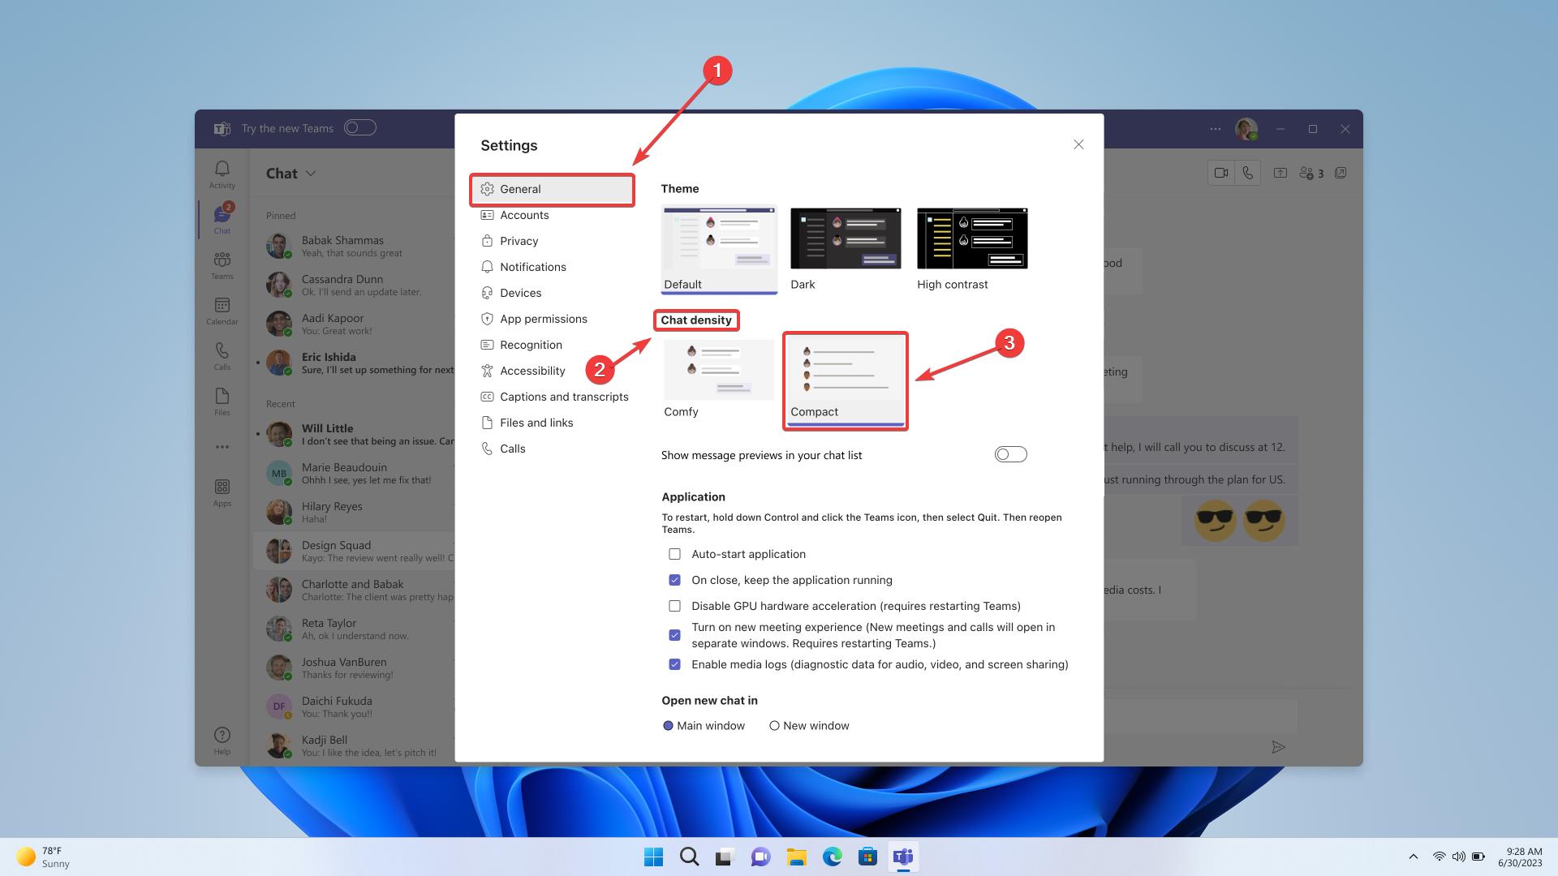Image resolution: width=1558 pixels, height=876 pixels.
Task: Select New window radio button
Action: click(x=774, y=726)
